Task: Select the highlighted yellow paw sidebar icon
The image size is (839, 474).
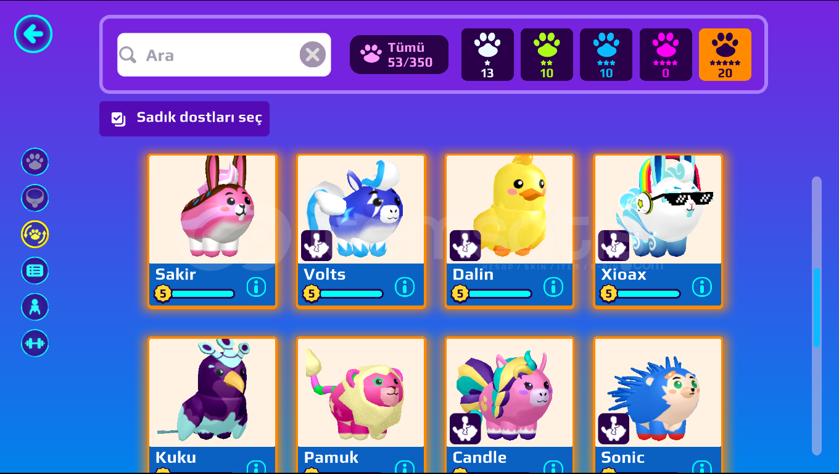Action: [x=35, y=235]
